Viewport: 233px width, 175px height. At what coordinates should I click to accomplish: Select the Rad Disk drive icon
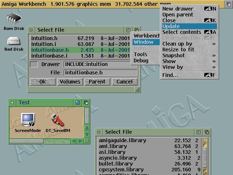pos(13,41)
